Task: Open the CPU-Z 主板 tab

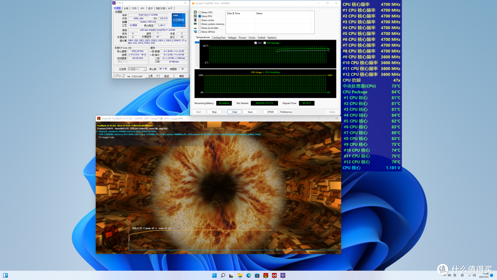Action: [126, 8]
